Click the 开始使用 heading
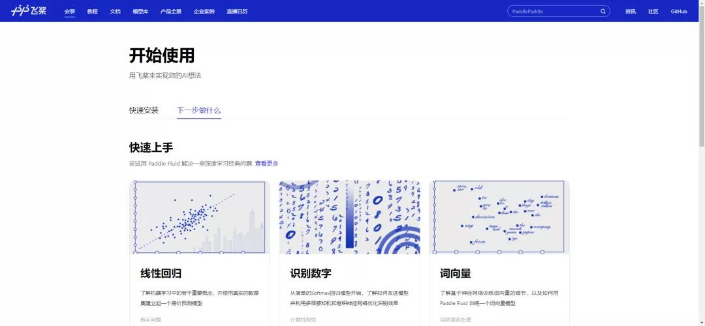This screenshot has height=326, width=705. (162, 56)
